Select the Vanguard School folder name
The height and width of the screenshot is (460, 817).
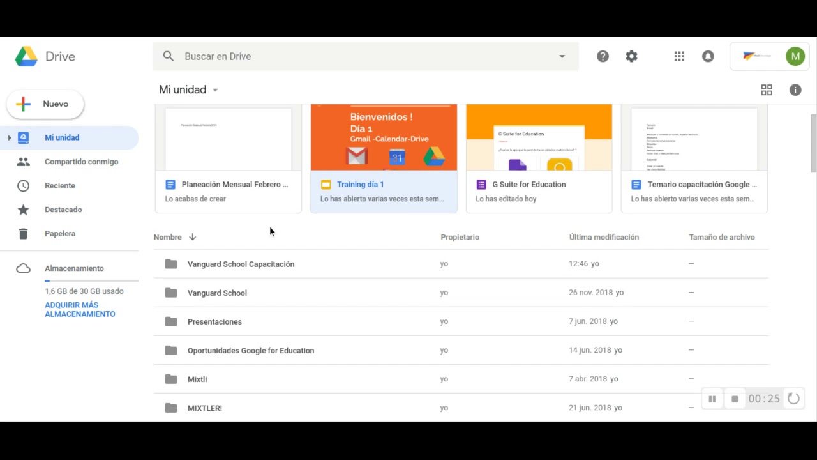[x=217, y=293]
